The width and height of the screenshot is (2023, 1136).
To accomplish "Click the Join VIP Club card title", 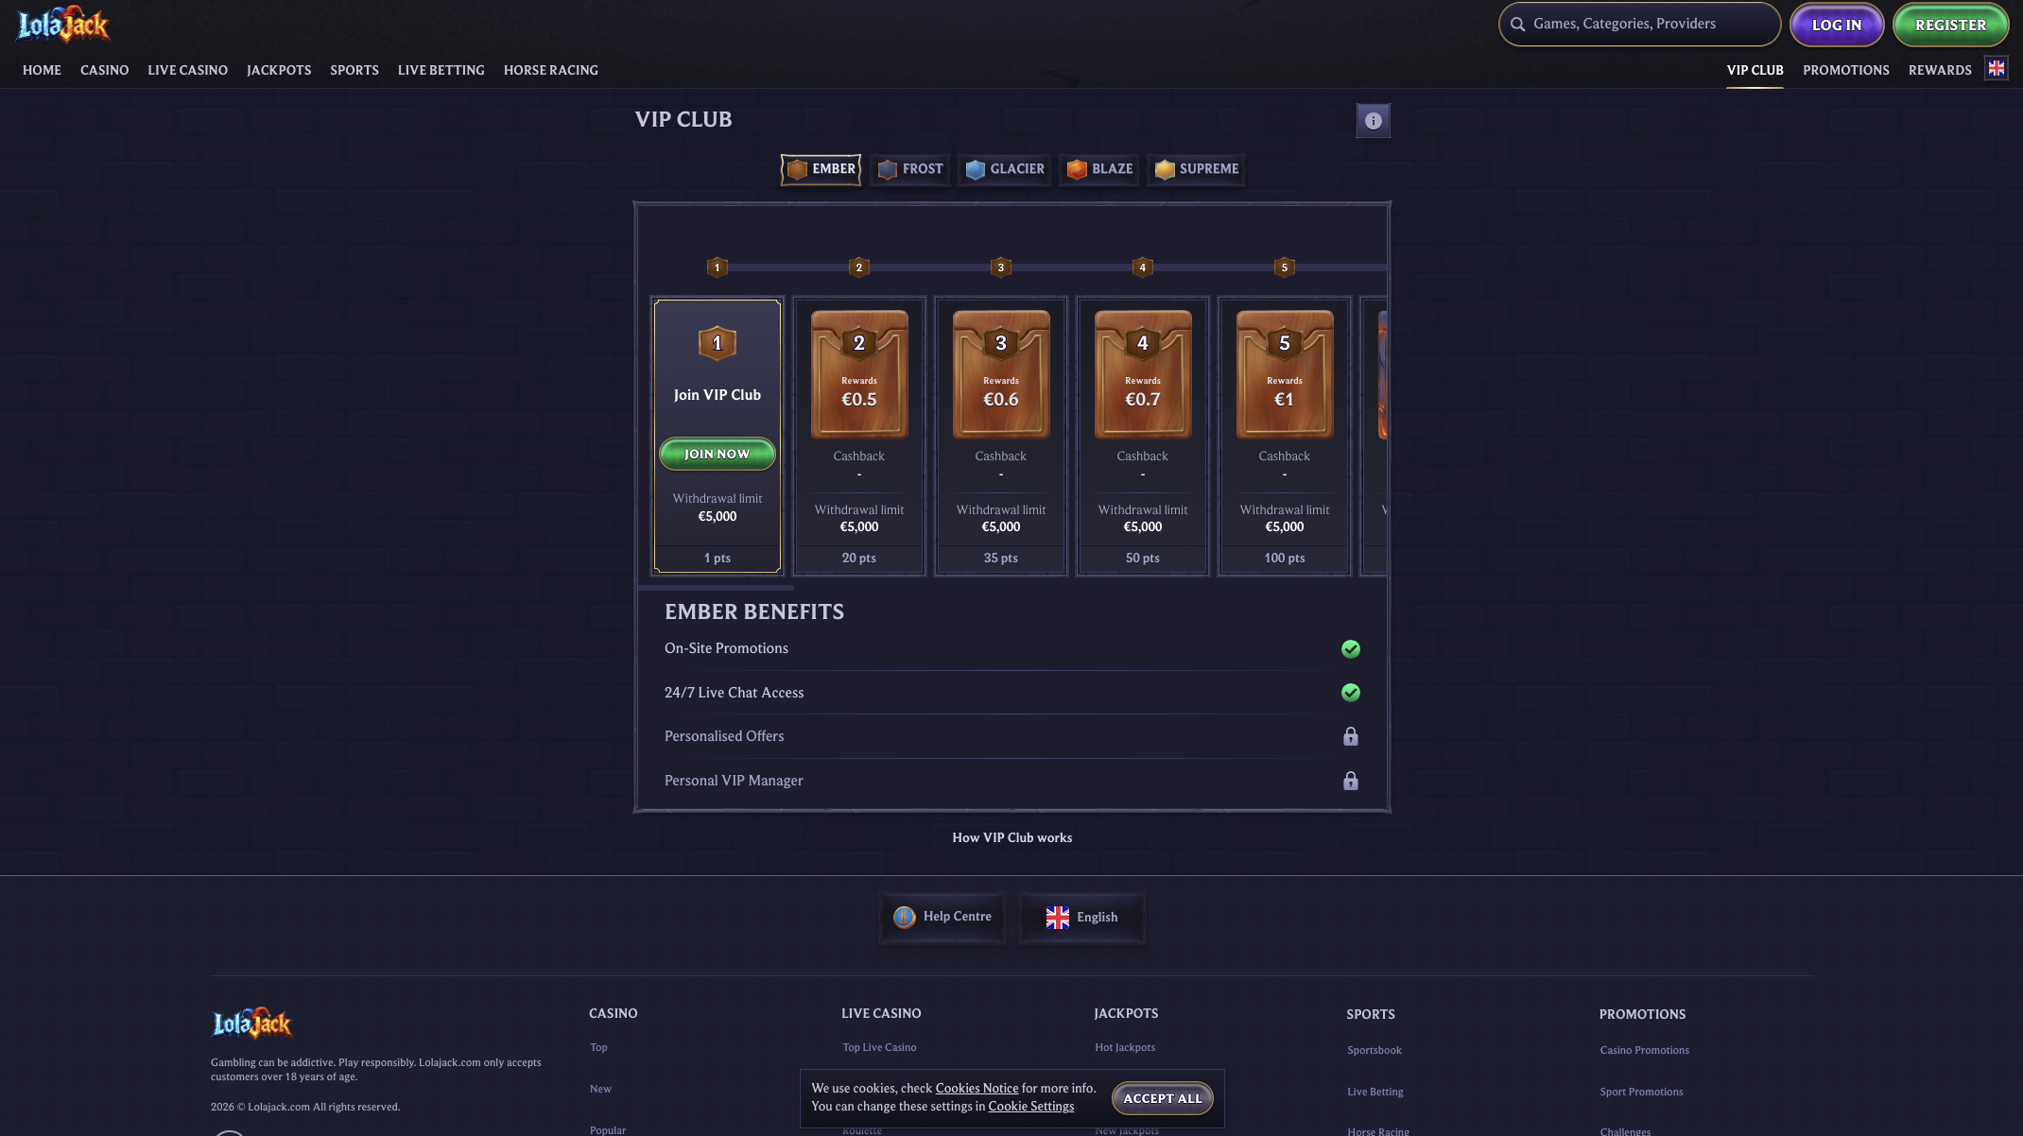I will pyautogui.click(x=717, y=395).
